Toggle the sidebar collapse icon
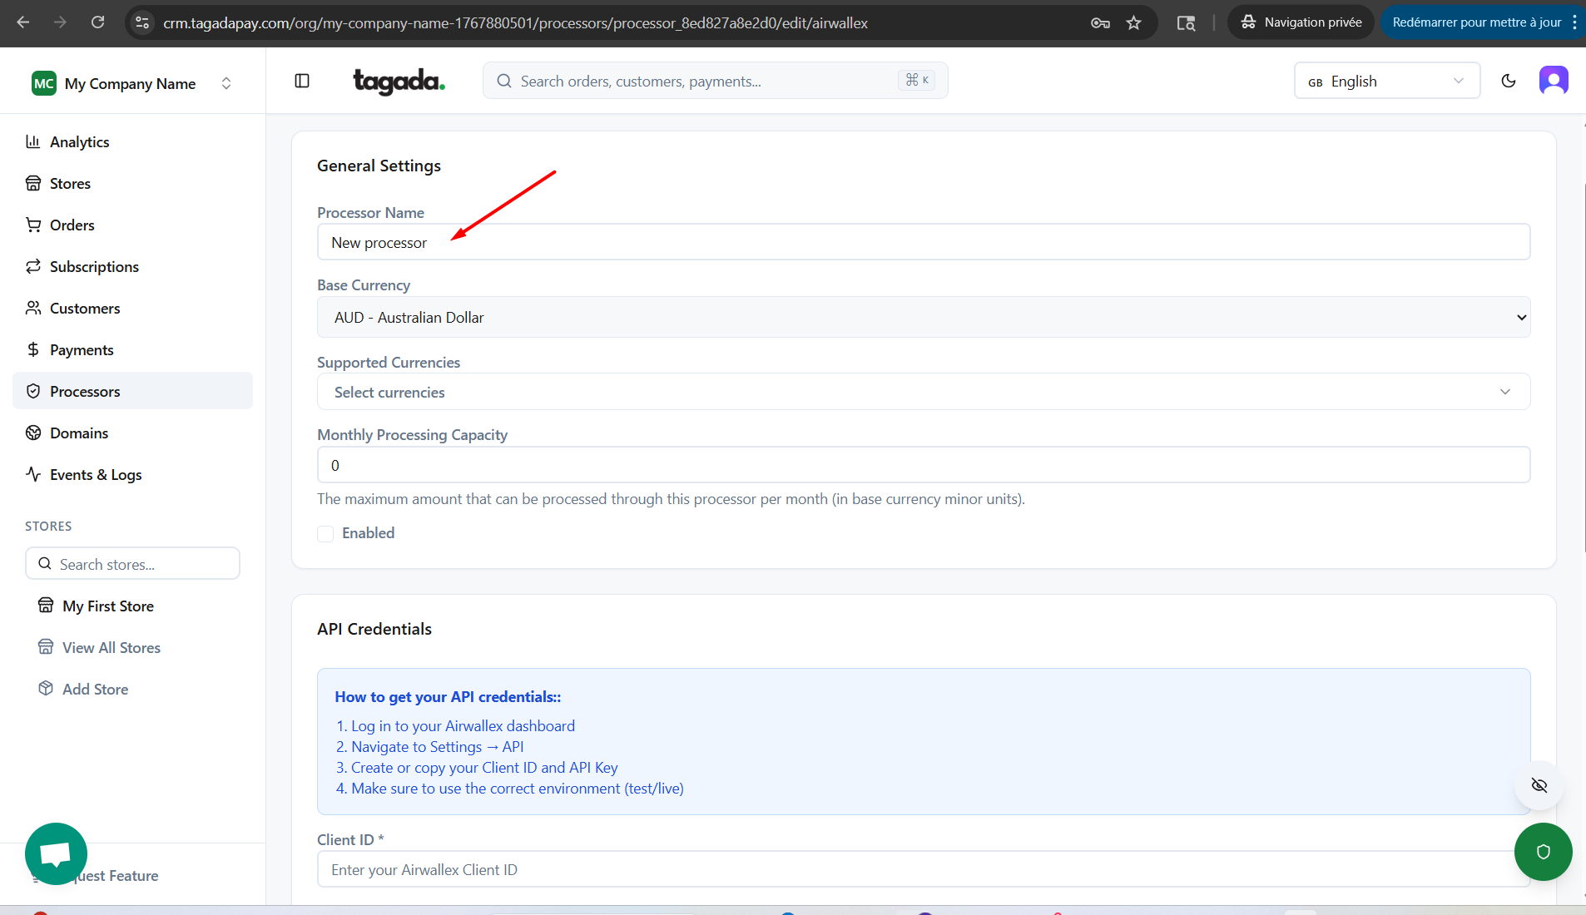This screenshot has width=1586, height=915. pyautogui.click(x=302, y=81)
